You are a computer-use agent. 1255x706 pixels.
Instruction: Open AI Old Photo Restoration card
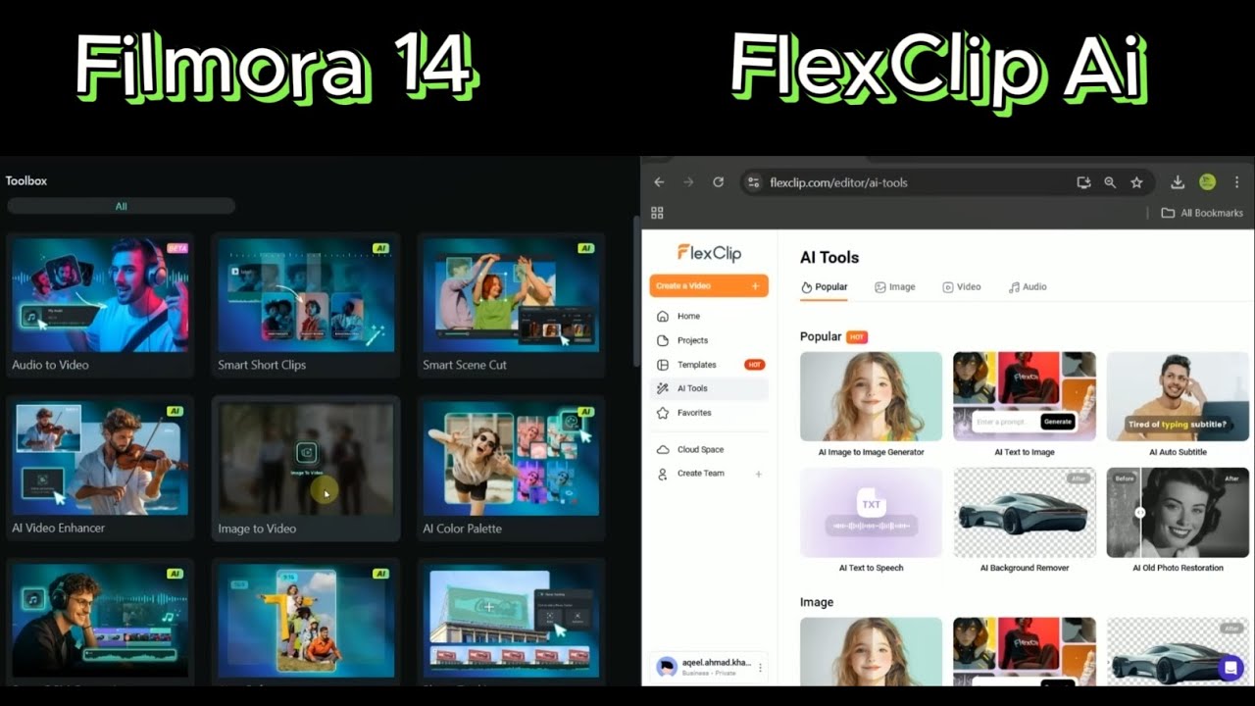pos(1178,520)
